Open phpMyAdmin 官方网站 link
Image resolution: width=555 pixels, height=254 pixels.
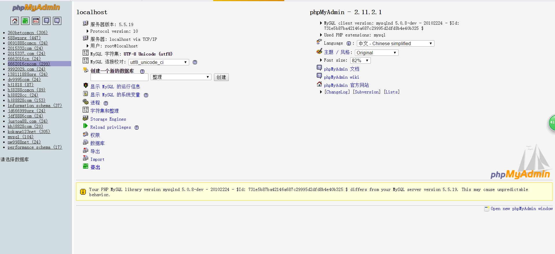tap(346, 85)
